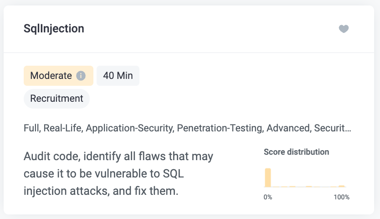Click the Application-Security tag
Image resolution: width=380 pixels, height=219 pixels.
(x=130, y=128)
